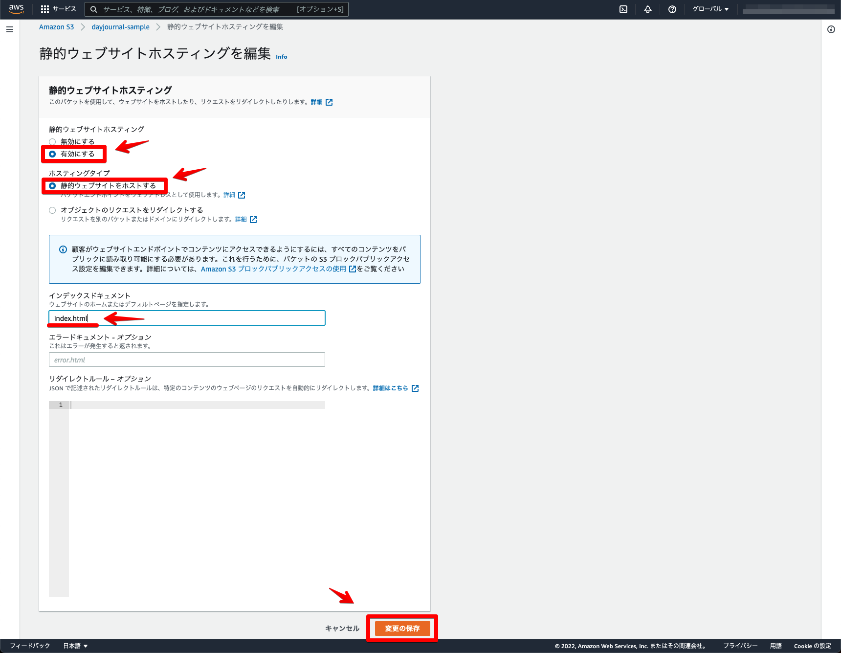Screen dimensions: 841x653
Task: Open 詳細 link under redirect option
Action: tap(241, 220)
